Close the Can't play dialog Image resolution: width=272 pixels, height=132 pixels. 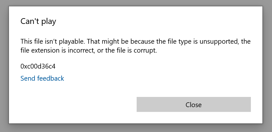point(194,104)
